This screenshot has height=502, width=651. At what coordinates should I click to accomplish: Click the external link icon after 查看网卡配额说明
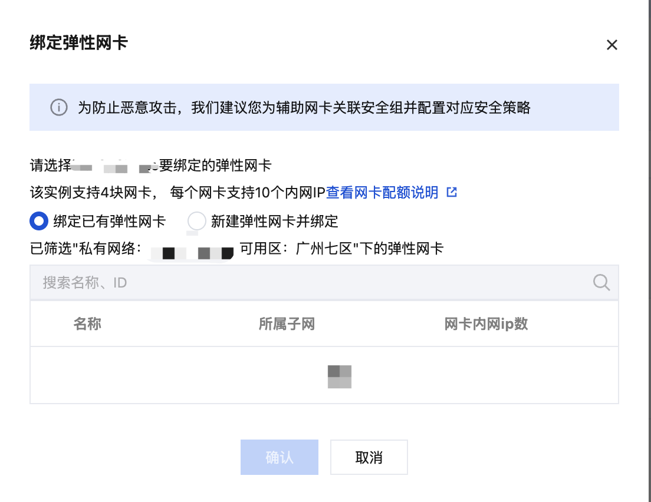pyautogui.click(x=452, y=192)
